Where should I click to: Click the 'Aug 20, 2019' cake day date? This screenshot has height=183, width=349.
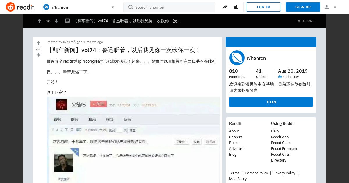[x=293, y=71]
